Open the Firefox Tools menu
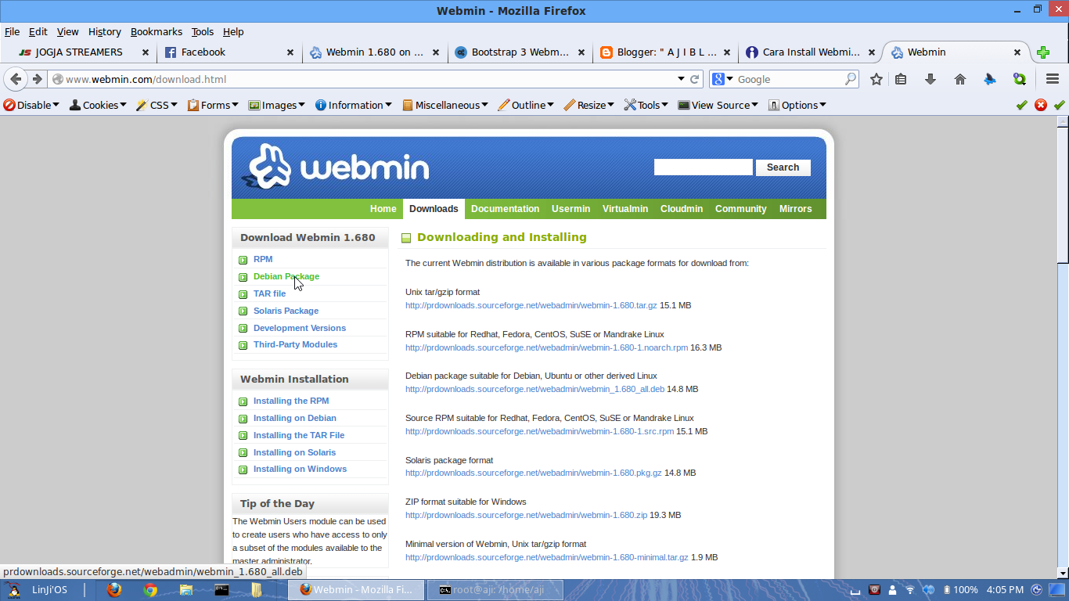 [x=203, y=32]
